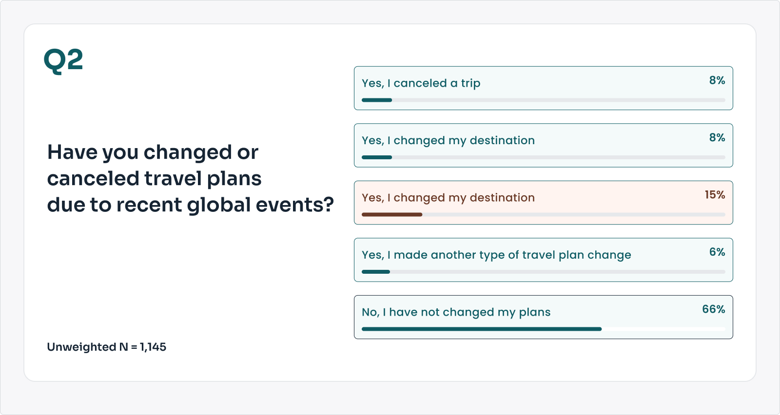Click the "Unweighted N = 1,145" footnote

[106, 347]
